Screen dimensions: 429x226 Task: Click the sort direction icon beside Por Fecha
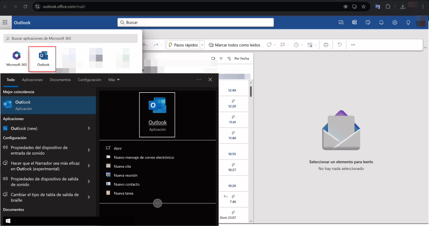tap(229, 58)
